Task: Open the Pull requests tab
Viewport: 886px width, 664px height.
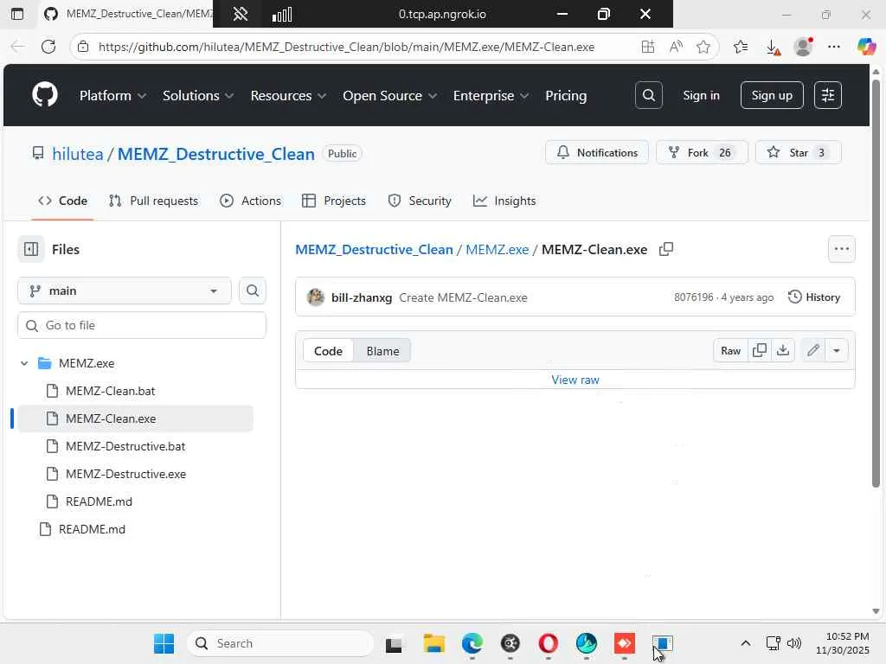Action: (153, 201)
